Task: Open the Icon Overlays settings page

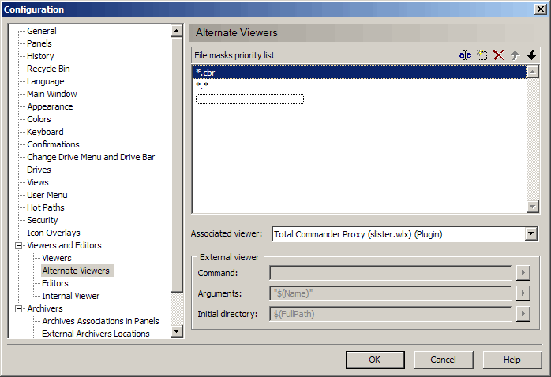Action: pos(53,233)
